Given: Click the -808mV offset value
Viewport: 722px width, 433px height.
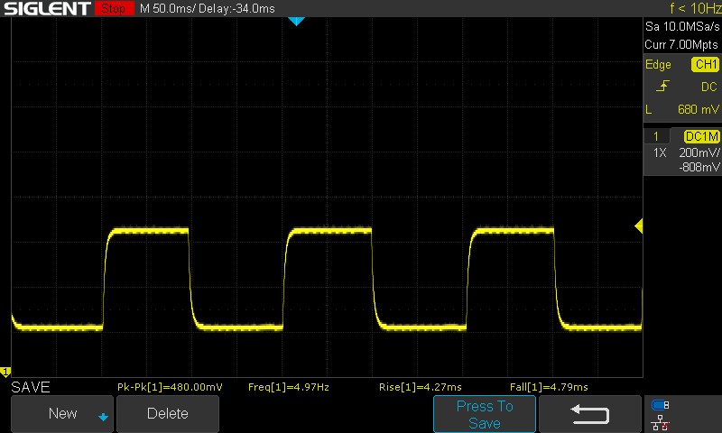Looking at the screenshot, I should pyautogui.click(x=699, y=167).
